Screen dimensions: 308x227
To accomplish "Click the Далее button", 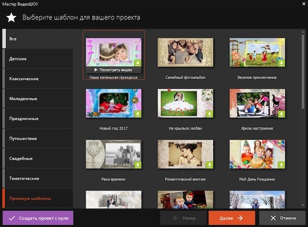I will [232, 218].
